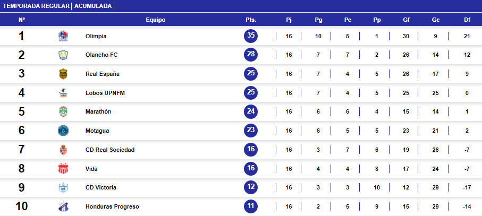Image resolution: width=482 pixels, height=216 pixels.
Task: Open the Motagua team name link
Action: (x=96, y=131)
